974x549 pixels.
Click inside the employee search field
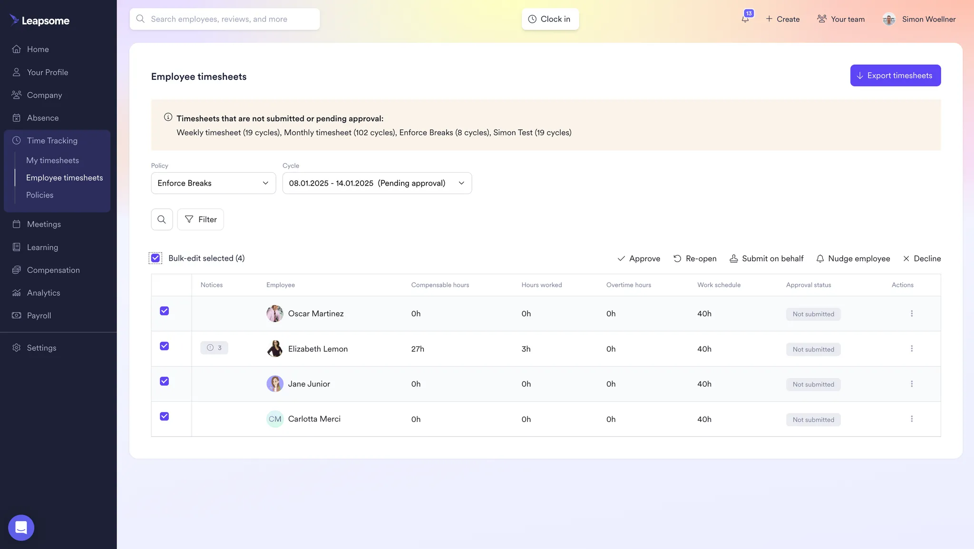224,19
